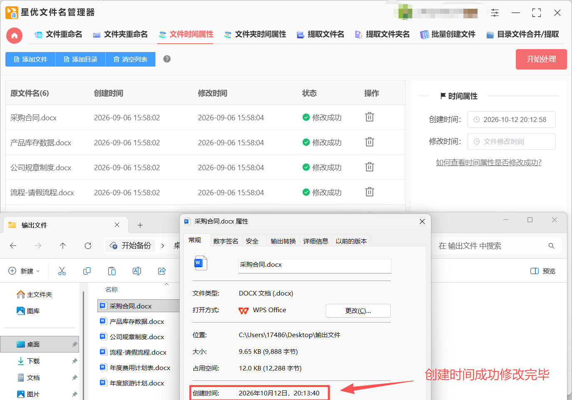This screenshot has width=572, height=400.
Task: Click the 更改(C)... button in the properties dialog
Action: point(358,311)
